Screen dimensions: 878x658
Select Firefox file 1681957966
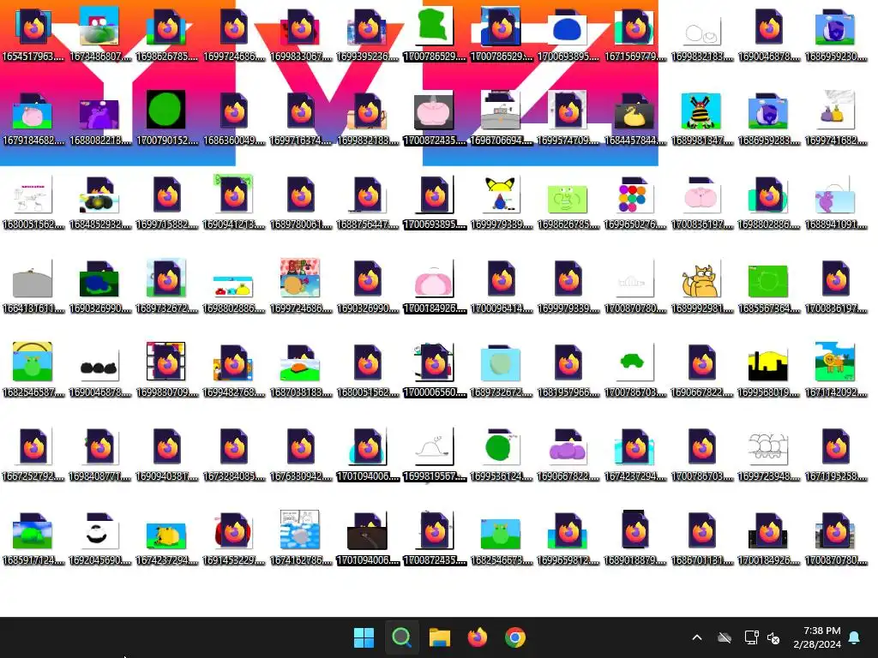point(568,370)
